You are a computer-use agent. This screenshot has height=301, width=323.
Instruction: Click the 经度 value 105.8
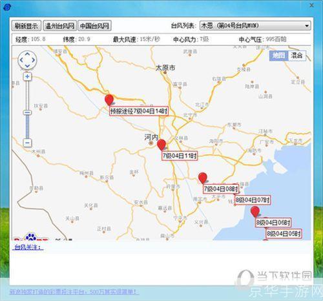pyautogui.click(x=38, y=39)
